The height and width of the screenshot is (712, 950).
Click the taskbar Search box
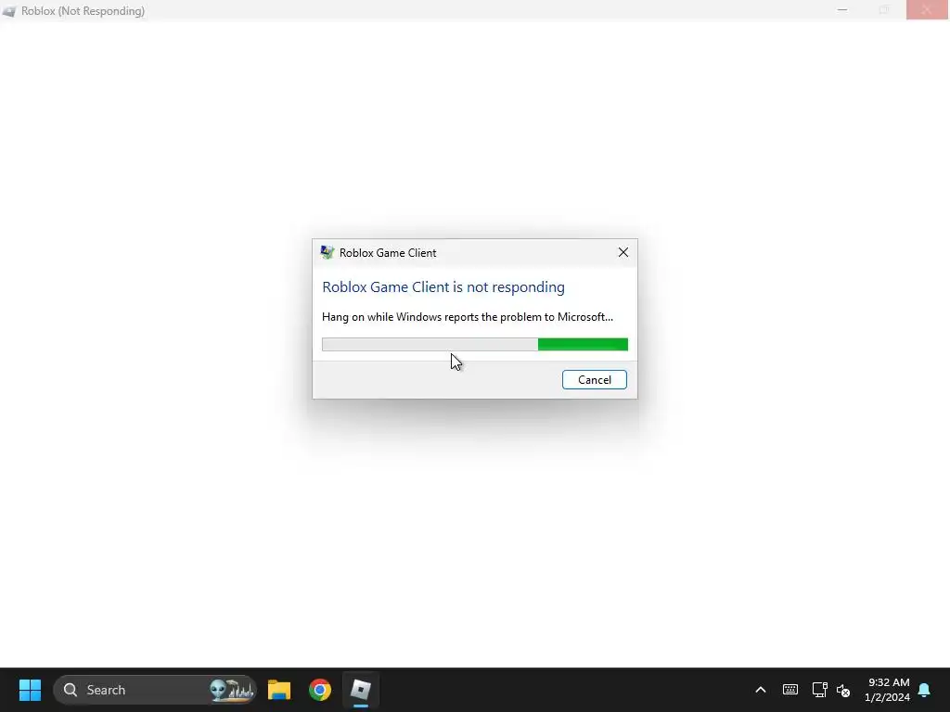pyautogui.click(x=155, y=690)
